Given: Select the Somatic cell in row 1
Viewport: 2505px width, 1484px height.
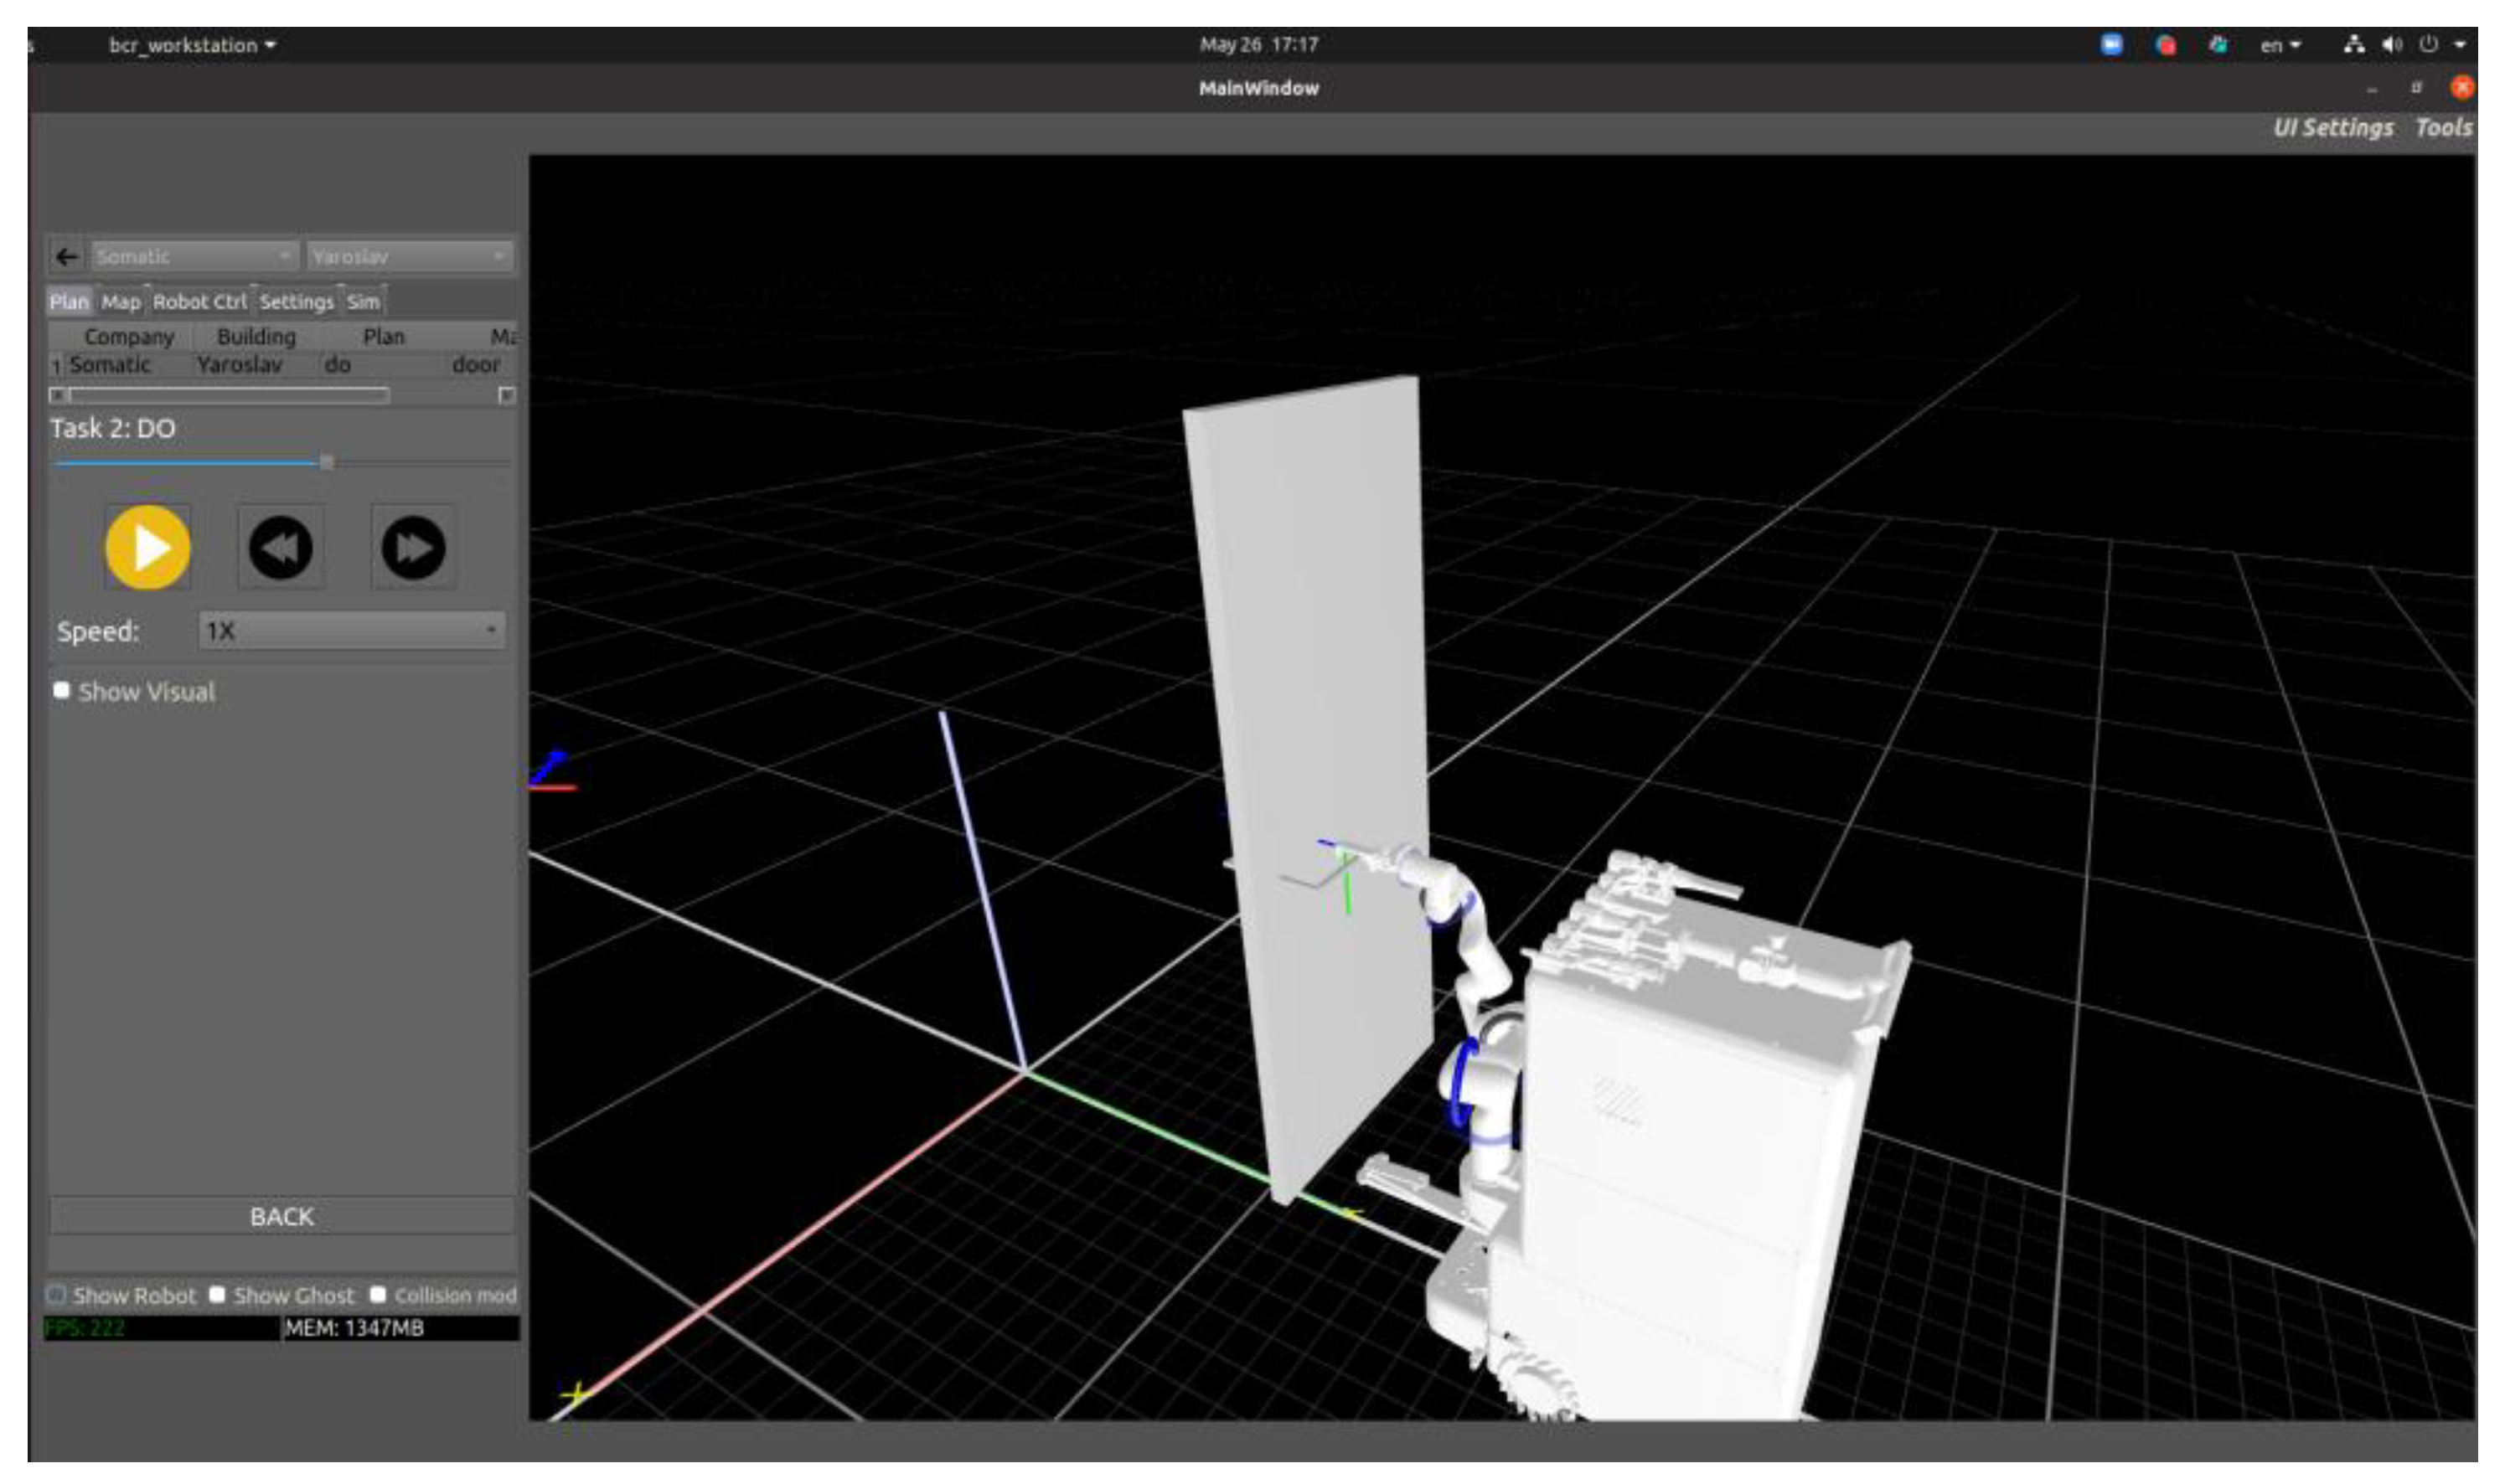Looking at the screenshot, I should 129,365.
